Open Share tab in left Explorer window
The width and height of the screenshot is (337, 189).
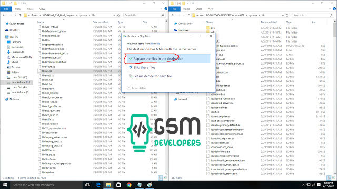30,9
